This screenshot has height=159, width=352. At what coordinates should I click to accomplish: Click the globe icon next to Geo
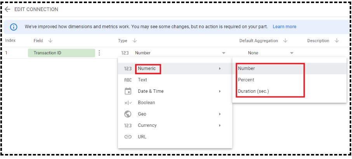pyautogui.click(x=128, y=114)
